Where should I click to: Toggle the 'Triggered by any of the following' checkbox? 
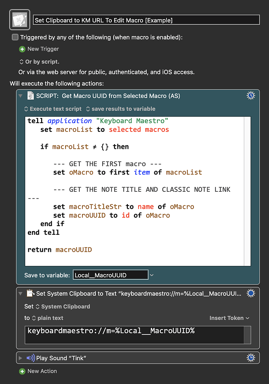15,37
